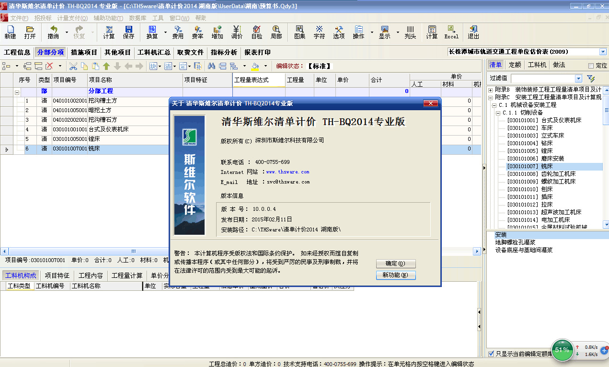Click the 打开 (Open) toolbar icon

coord(30,32)
